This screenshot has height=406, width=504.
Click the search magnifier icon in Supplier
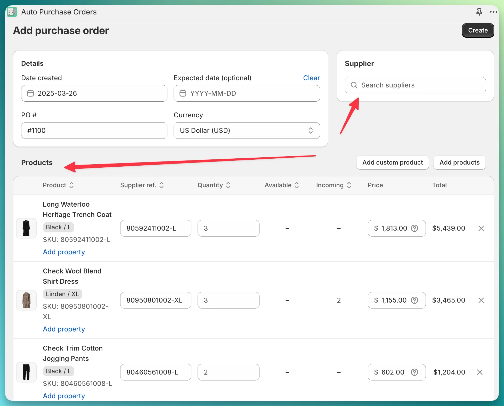coord(354,85)
